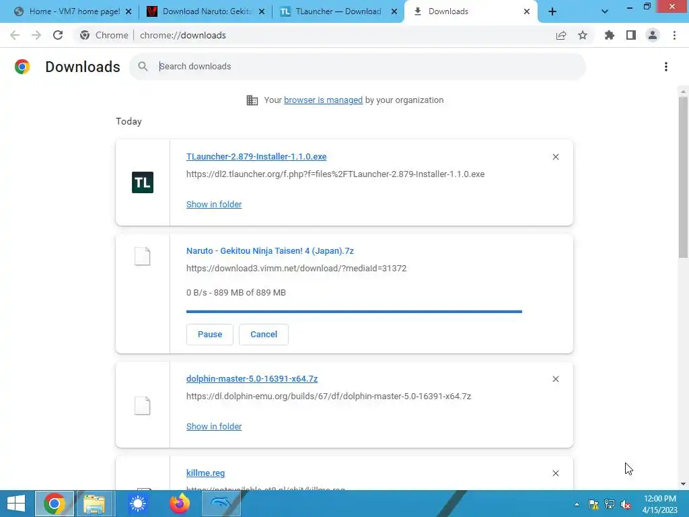Open a new tab with the plus button

click(552, 12)
